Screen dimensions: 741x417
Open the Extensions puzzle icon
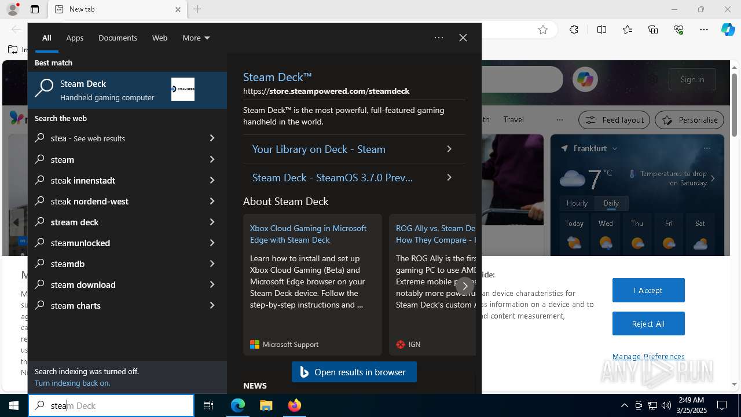[574, 30]
